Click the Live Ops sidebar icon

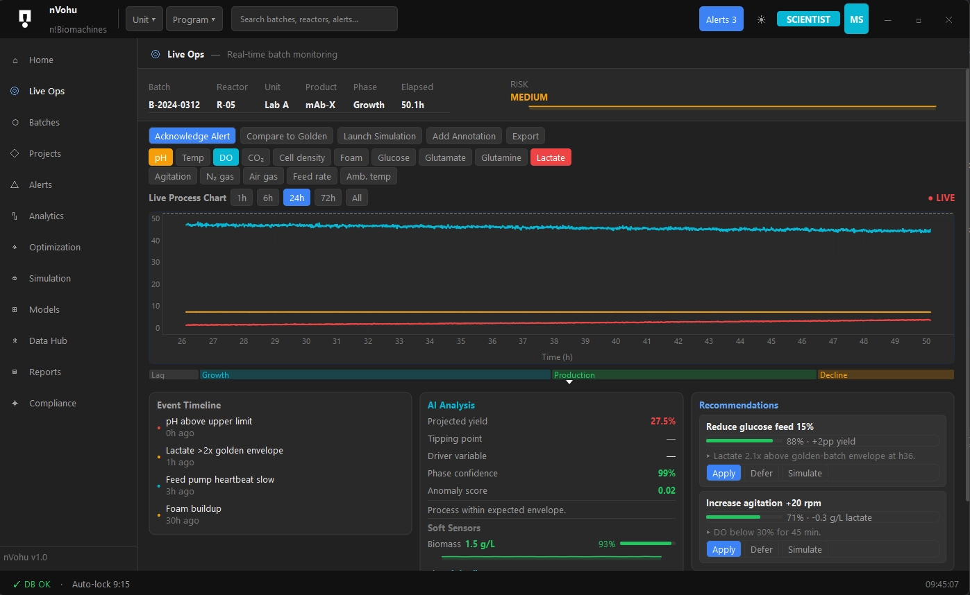[15, 92]
